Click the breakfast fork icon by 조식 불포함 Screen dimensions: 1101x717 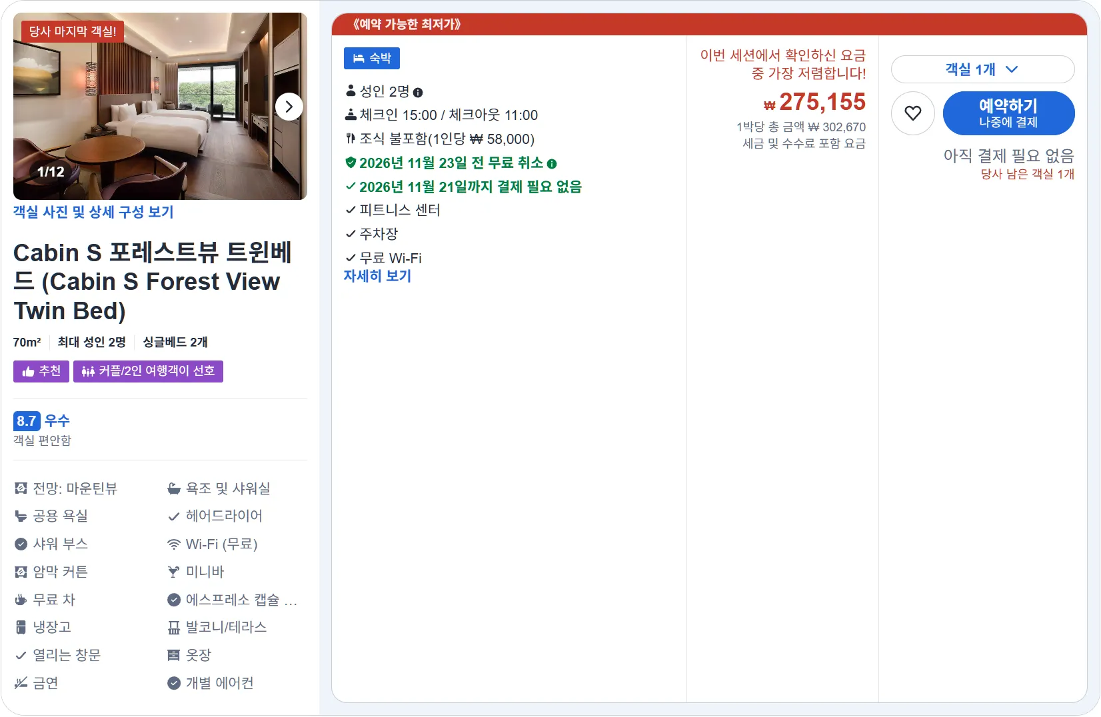351,139
